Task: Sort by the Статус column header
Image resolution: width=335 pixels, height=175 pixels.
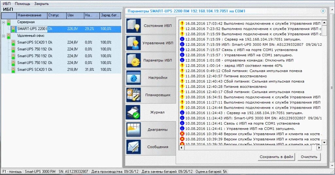Action: [57, 15]
